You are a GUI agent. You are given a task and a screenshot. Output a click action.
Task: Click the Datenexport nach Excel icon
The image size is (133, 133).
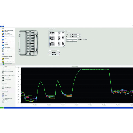pyautogui.click(x=3, y=72)
